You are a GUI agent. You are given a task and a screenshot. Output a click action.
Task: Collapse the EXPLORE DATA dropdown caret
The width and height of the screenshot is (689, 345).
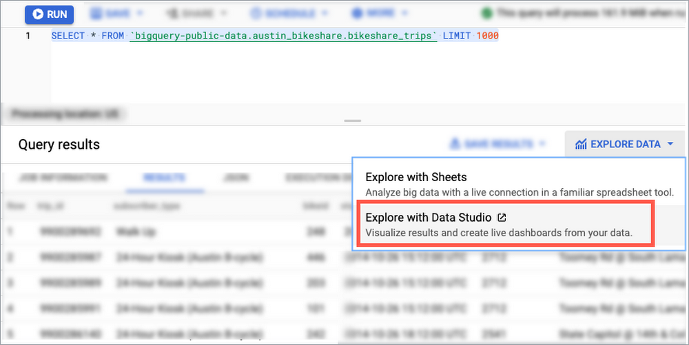669,145
